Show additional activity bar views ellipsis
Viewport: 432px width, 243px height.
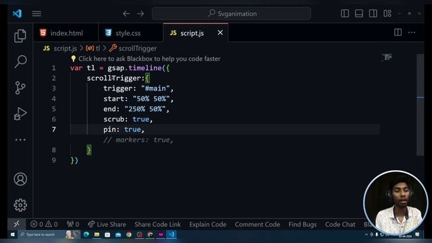pos(20,140)
